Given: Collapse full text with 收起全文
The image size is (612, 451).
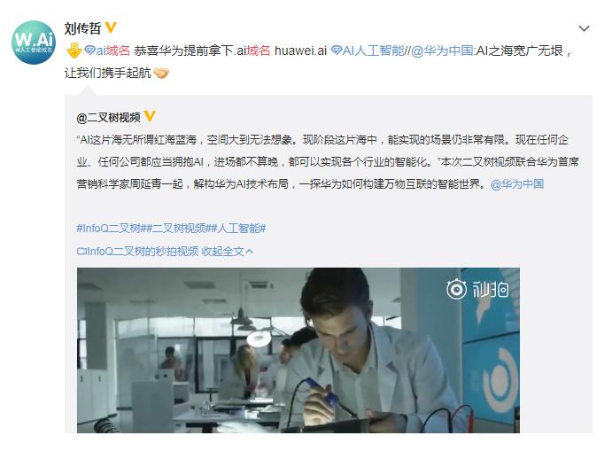Looking at the screenshot, I should click(x=227, y=251).
